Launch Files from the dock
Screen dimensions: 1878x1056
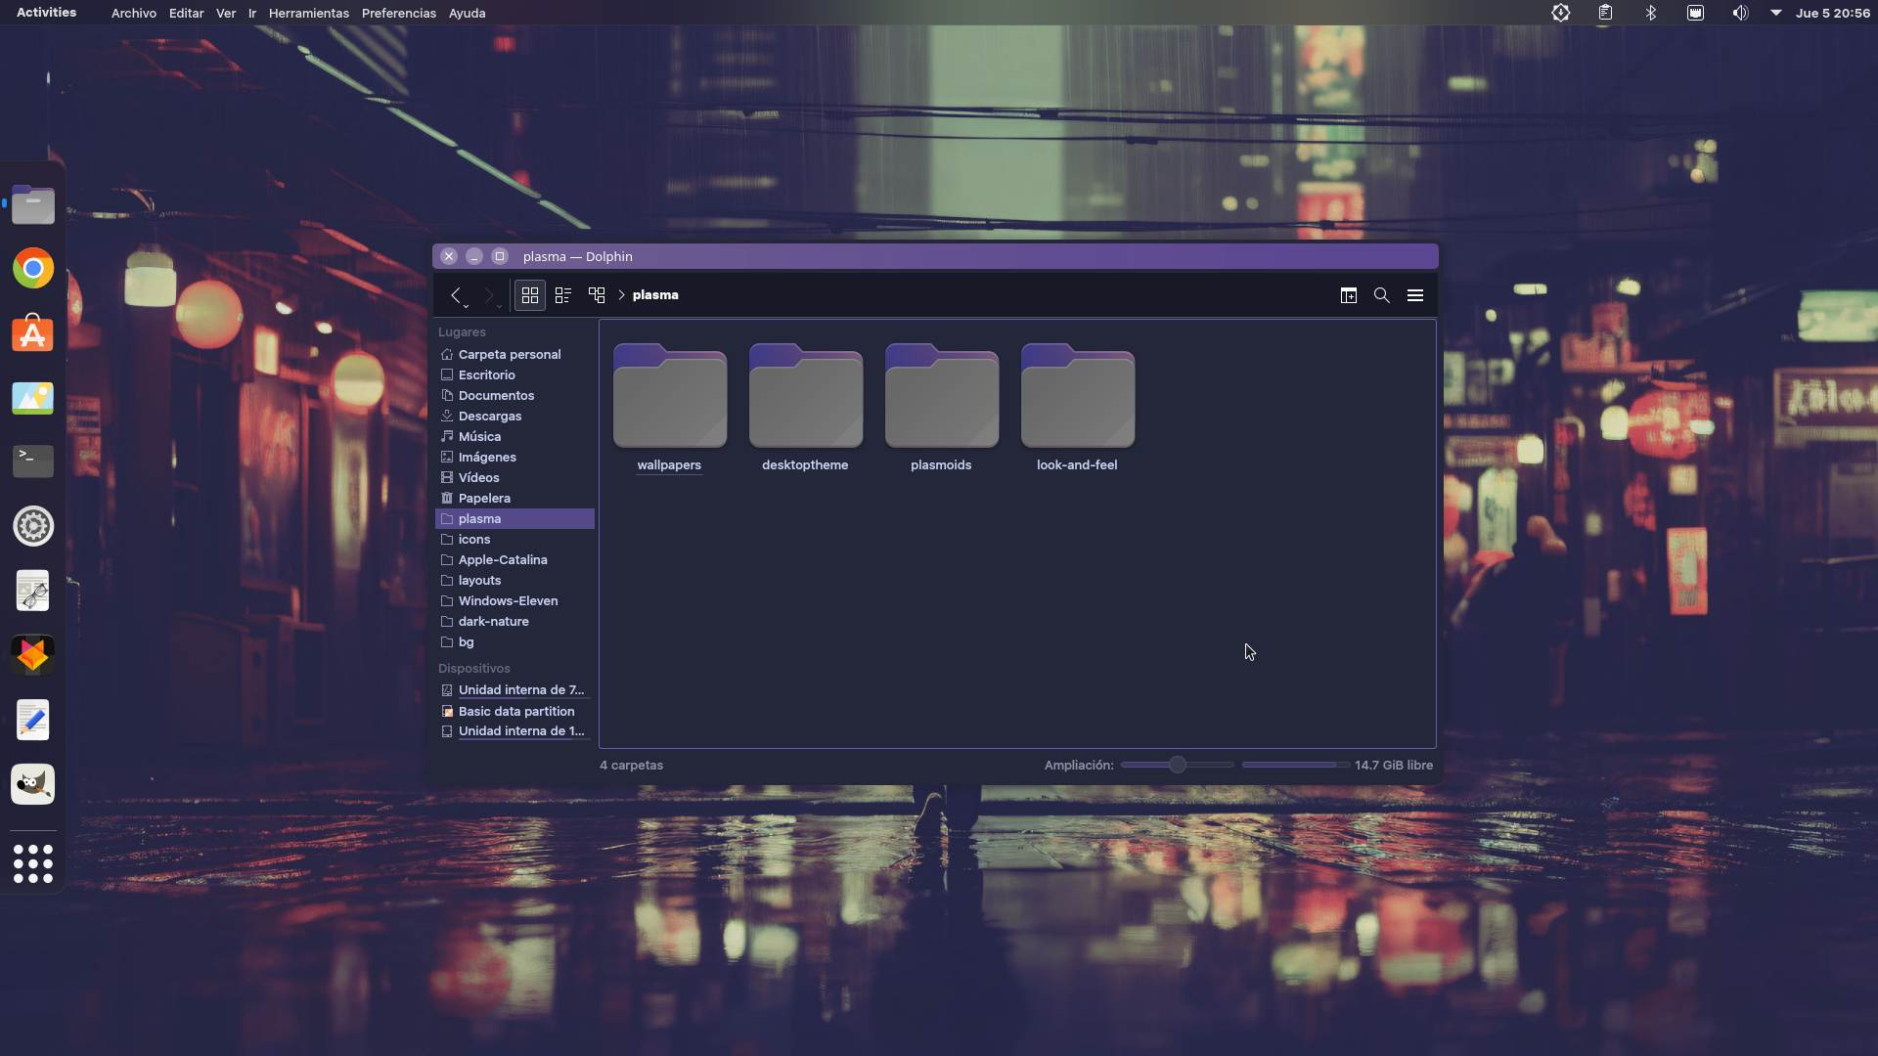pos(33,203)
